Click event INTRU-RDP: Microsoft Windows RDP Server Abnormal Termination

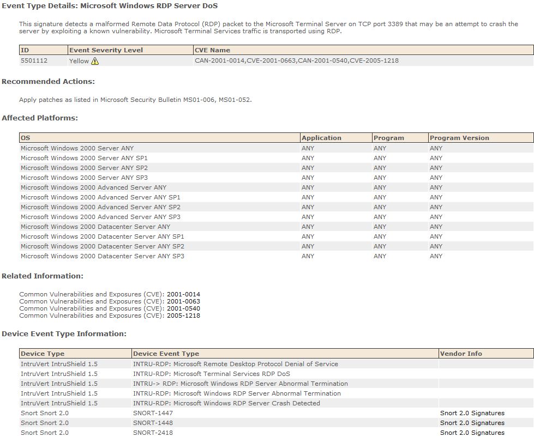coord(237,393)
